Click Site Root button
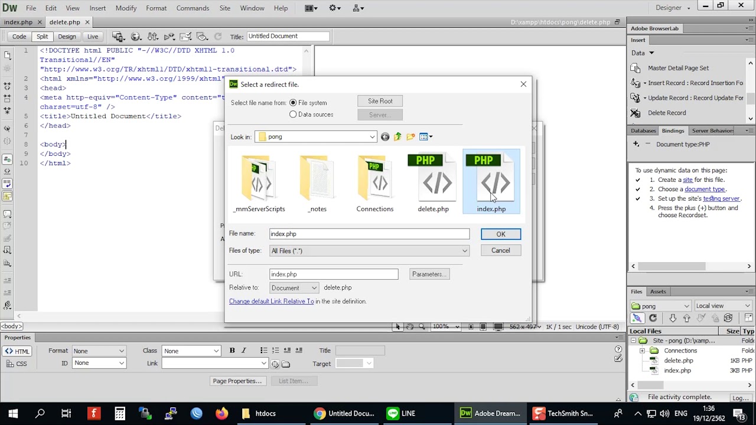This screenshot has height=425, width=756. click(380, 102)
